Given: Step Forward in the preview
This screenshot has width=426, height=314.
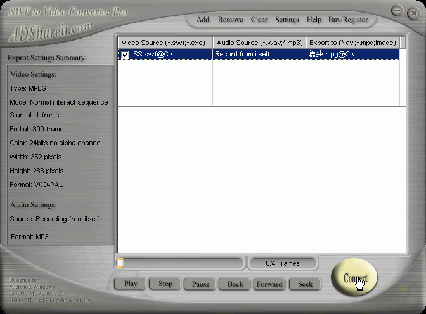Looking at the screenshot, I should coord(269,284).
